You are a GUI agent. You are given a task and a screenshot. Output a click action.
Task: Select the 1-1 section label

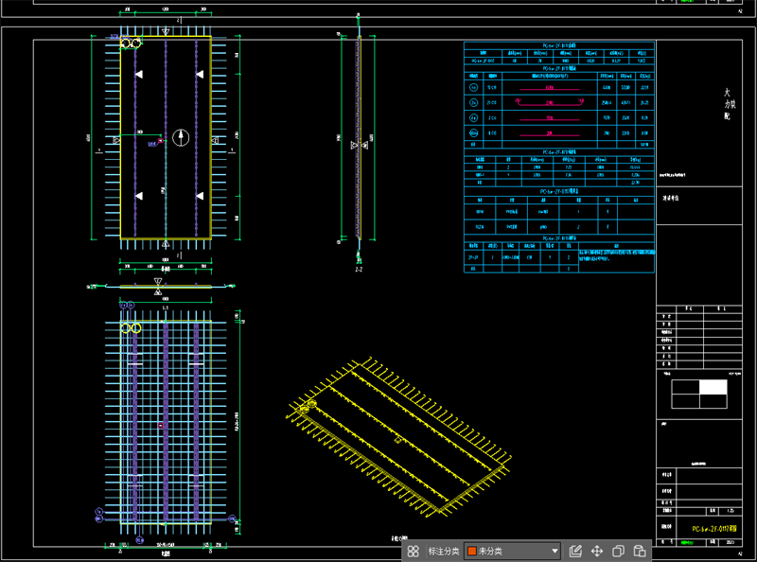click(x=165, y=307)
